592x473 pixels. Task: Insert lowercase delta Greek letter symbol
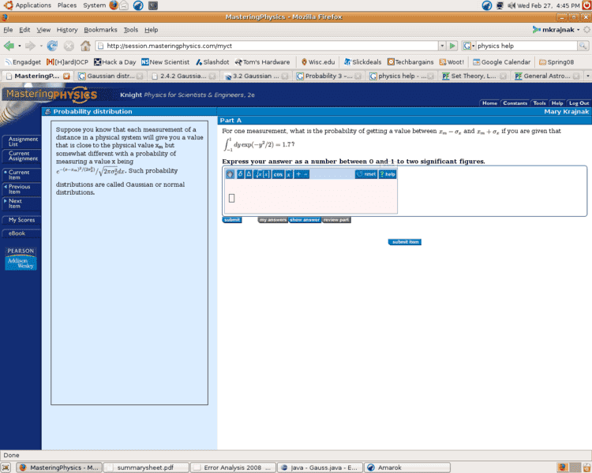coord(240,174)
